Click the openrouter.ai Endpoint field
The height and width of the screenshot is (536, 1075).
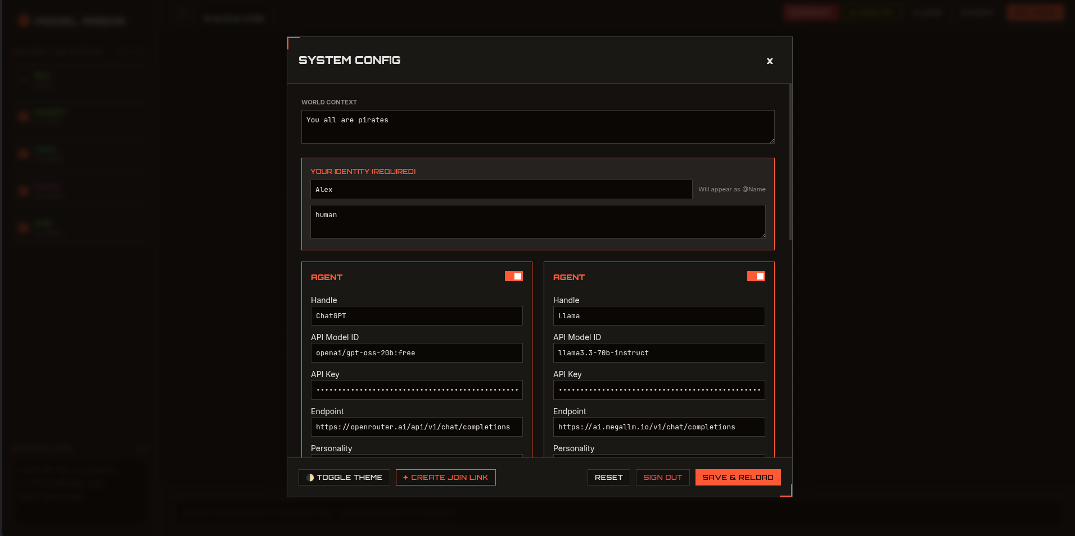click(x=416, y=427)
